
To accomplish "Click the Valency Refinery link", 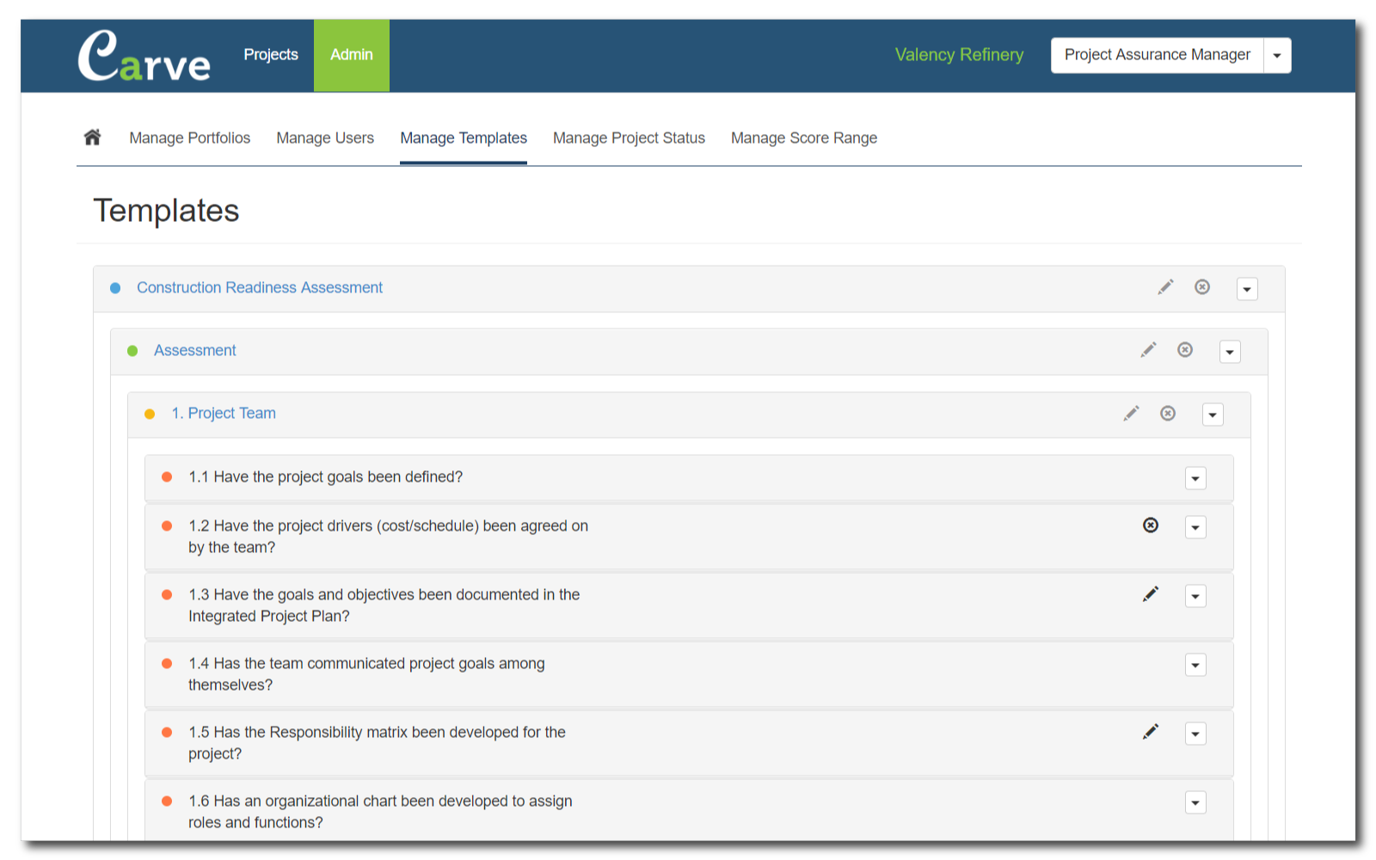I will tap(959, 55).
